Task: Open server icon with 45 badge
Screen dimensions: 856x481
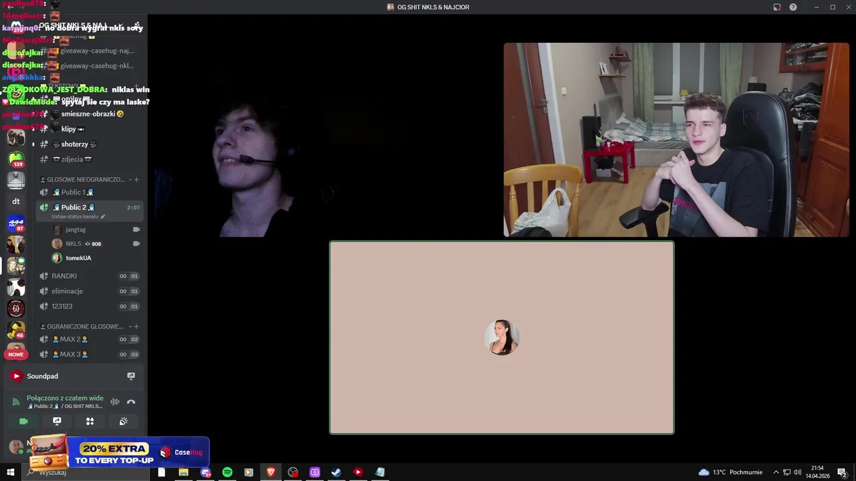Action: [x=16, y=330]
